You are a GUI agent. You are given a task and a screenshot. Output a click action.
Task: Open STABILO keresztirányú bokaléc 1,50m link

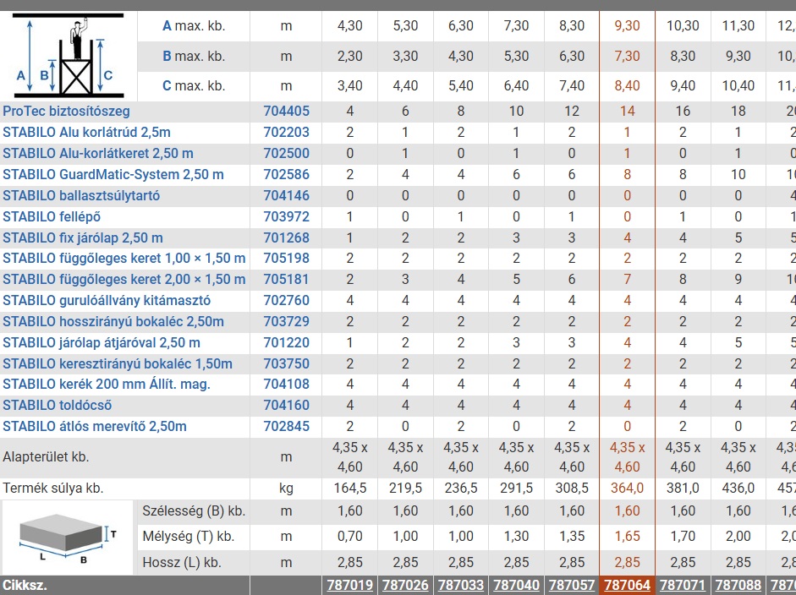pos(118,363)
